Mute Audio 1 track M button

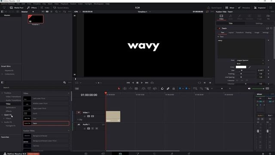pos(96,128)
